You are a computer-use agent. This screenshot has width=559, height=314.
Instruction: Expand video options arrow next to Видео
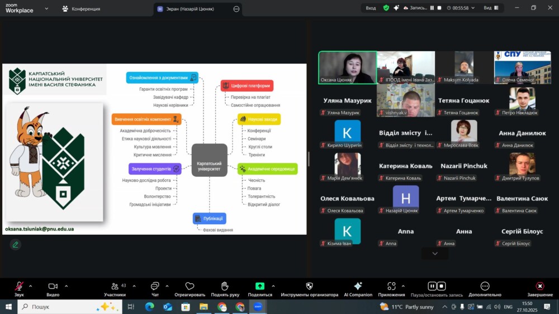(66, 286)
